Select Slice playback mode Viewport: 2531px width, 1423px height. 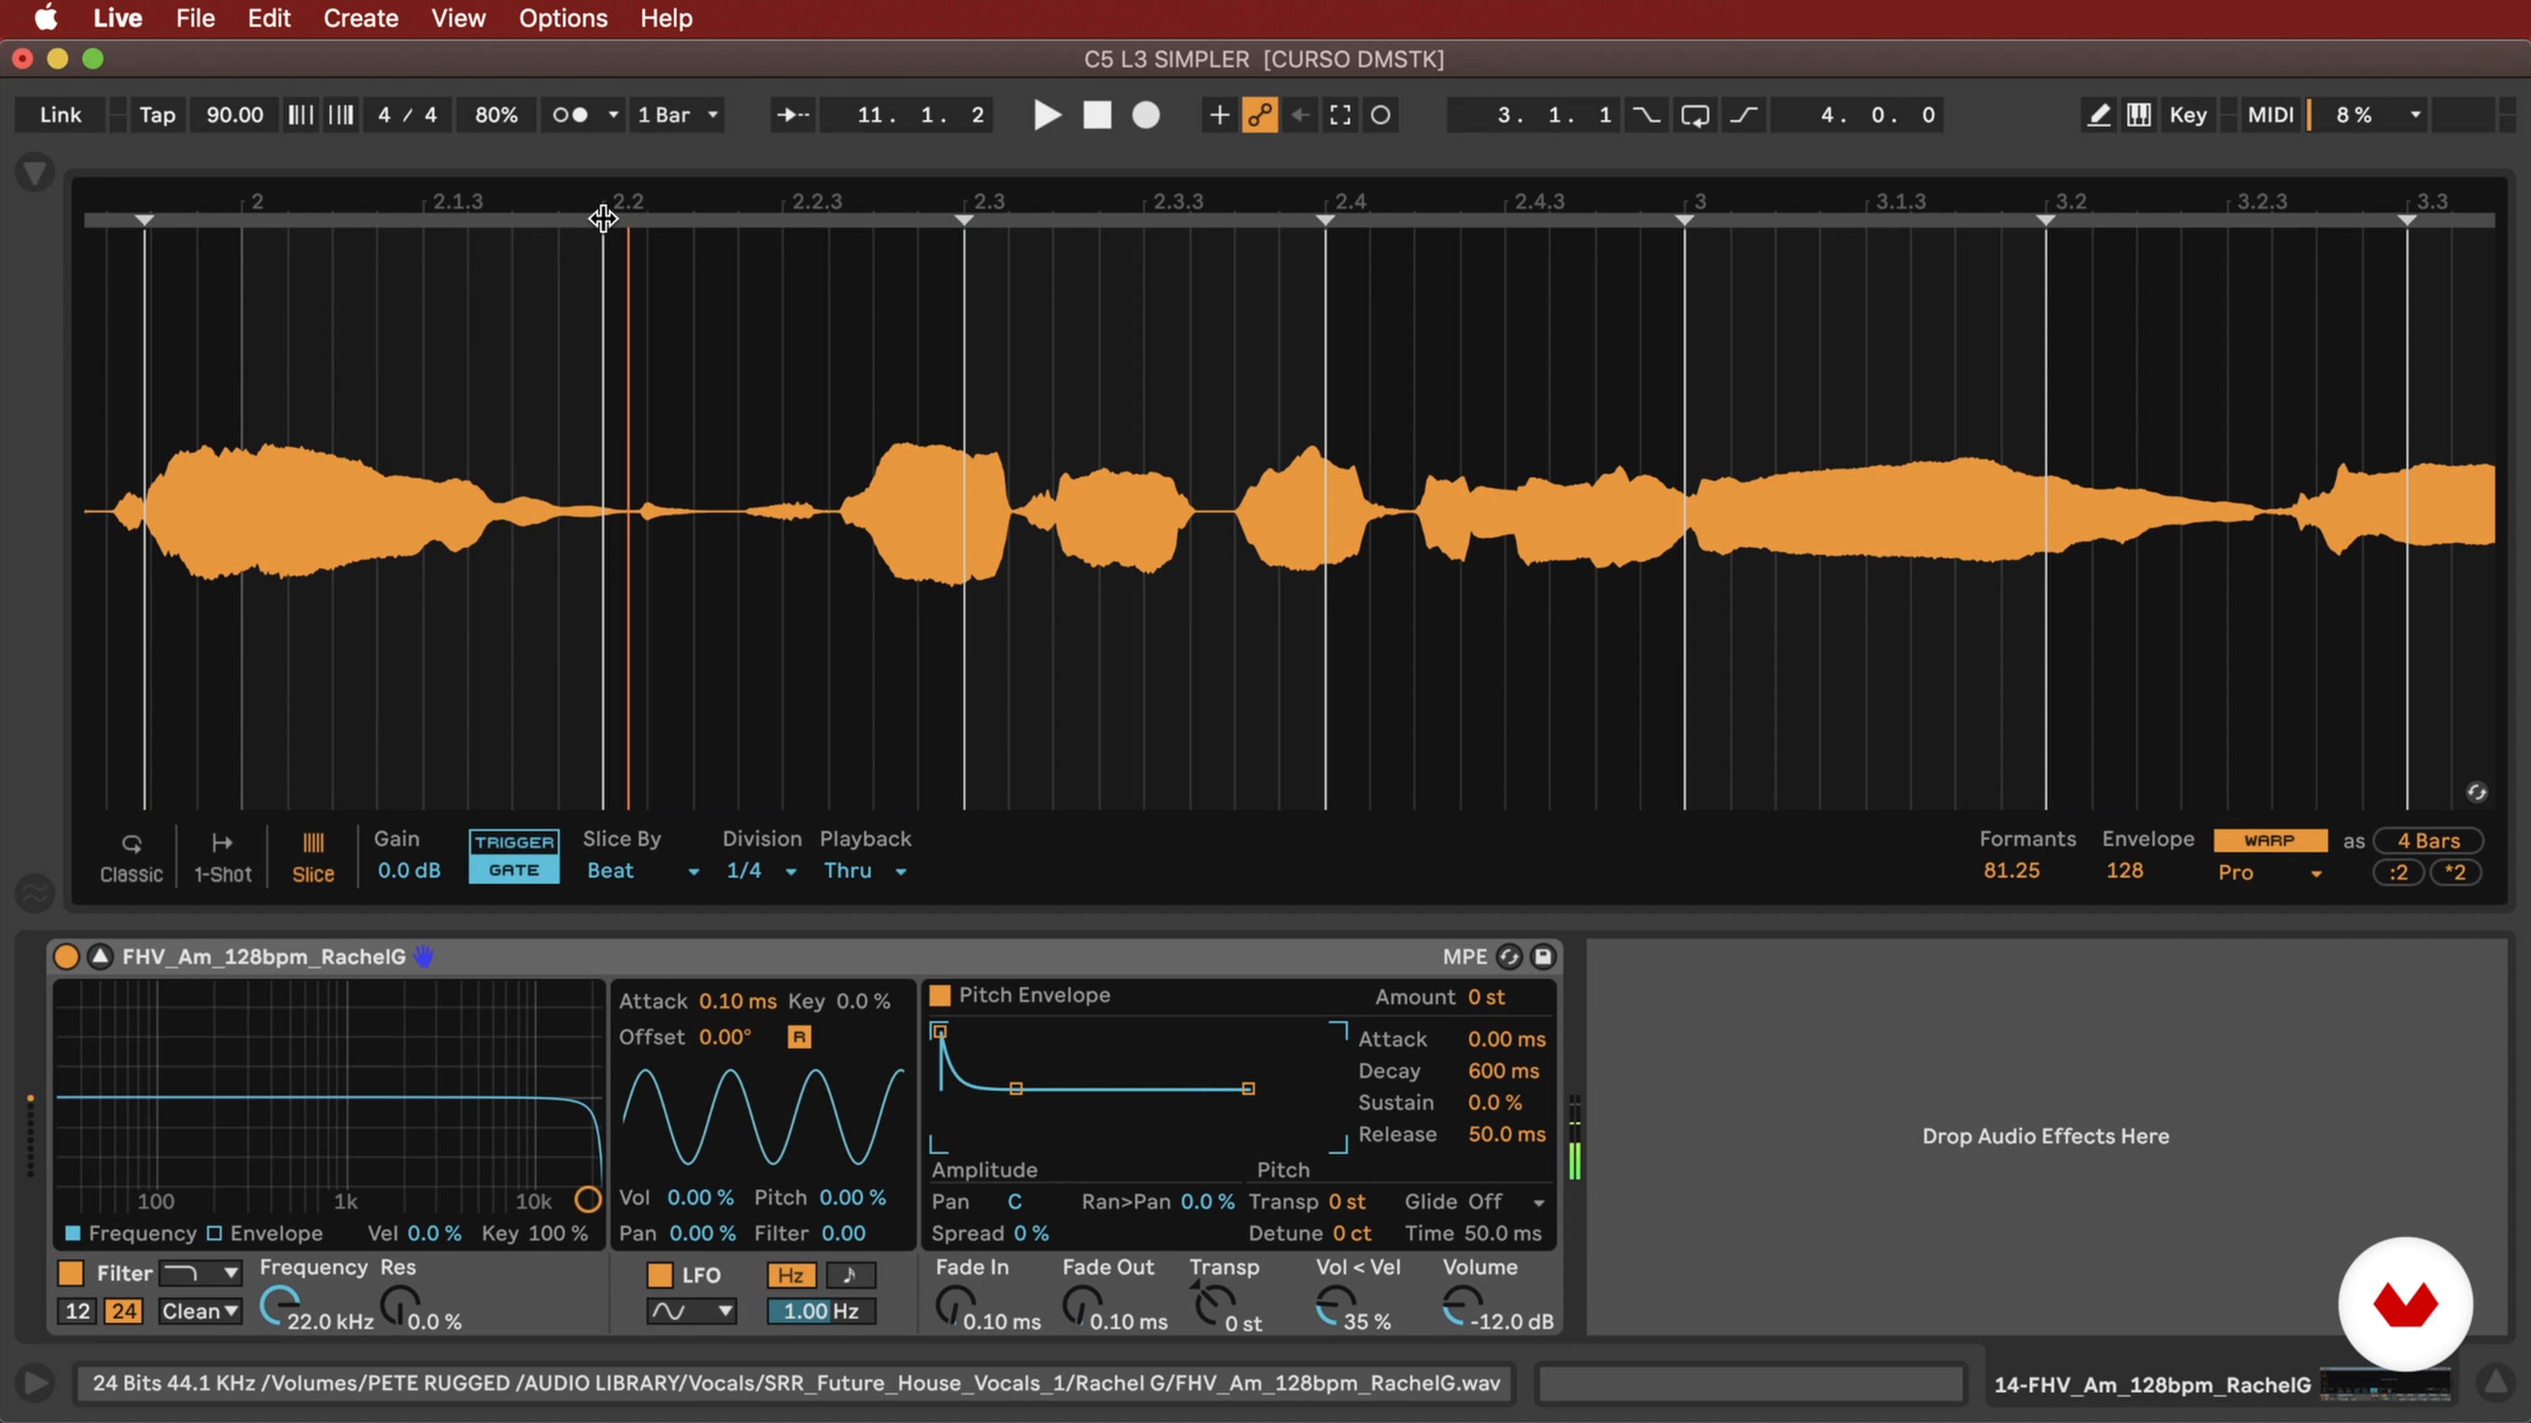(312, 857)
